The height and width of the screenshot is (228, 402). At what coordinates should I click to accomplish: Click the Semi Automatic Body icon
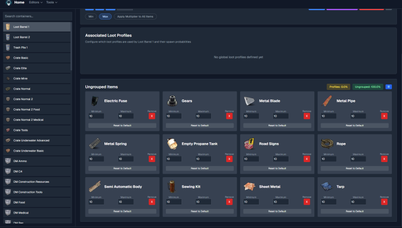(95, 187)
